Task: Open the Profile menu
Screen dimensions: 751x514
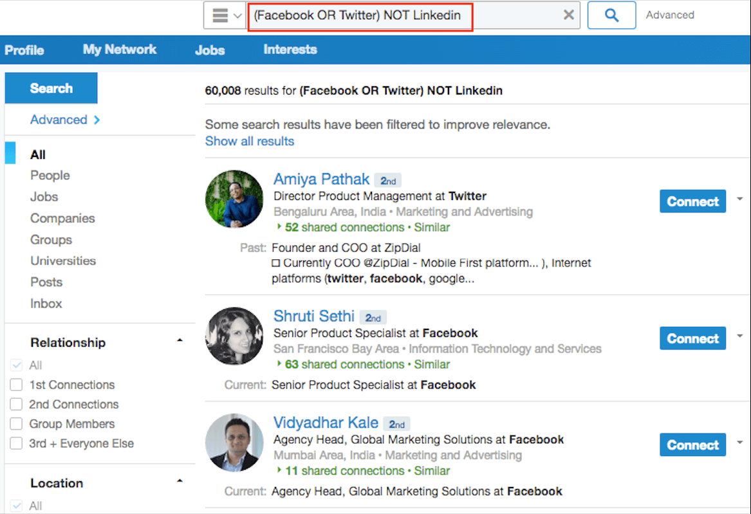Action: click(24, 50)
